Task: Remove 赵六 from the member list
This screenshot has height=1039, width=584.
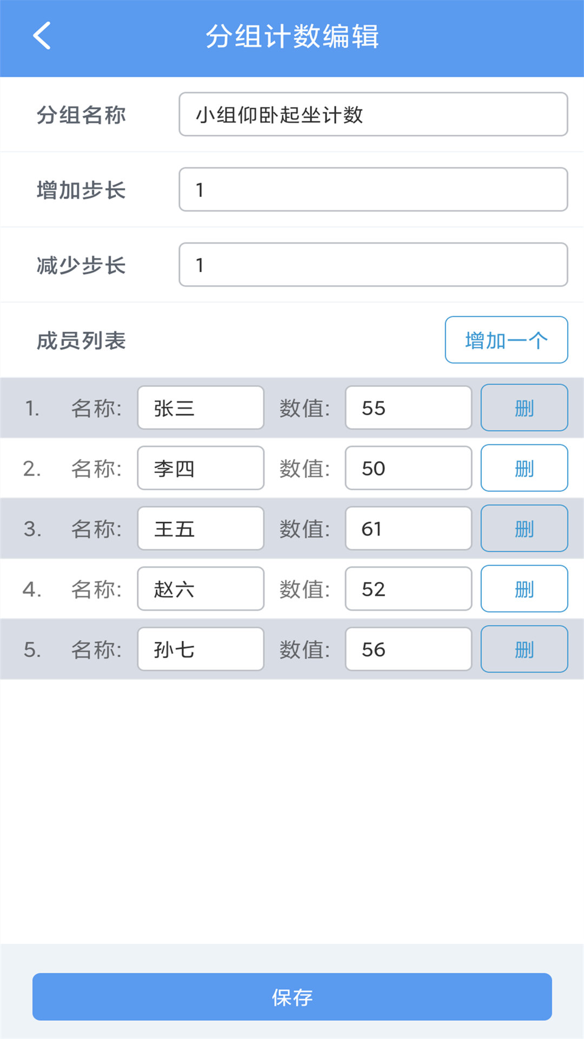Action: 523,589
